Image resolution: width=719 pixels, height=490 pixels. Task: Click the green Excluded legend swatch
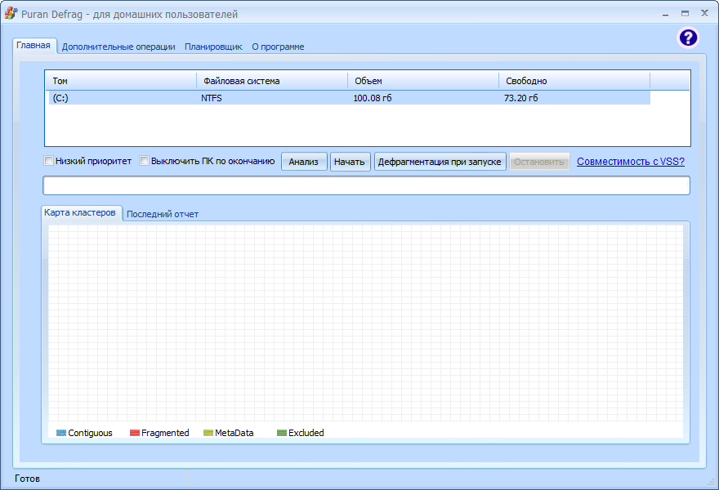(x=282, y=433)
